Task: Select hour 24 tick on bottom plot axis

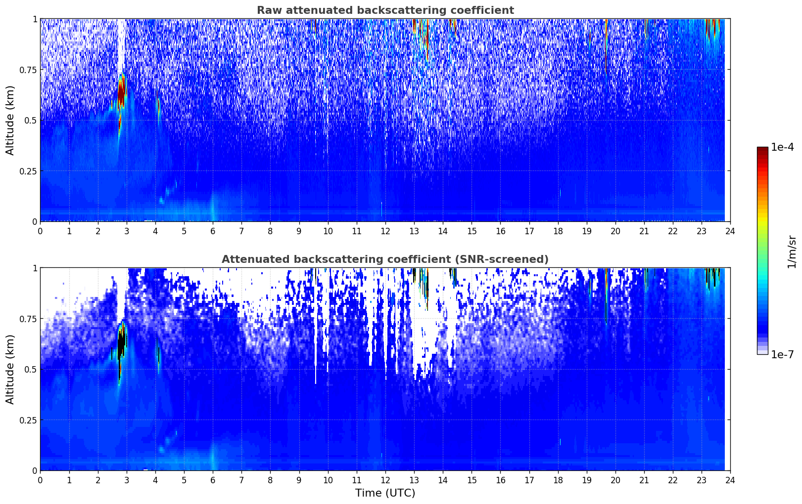Action: pyautogui.click(x=730, y=480)
